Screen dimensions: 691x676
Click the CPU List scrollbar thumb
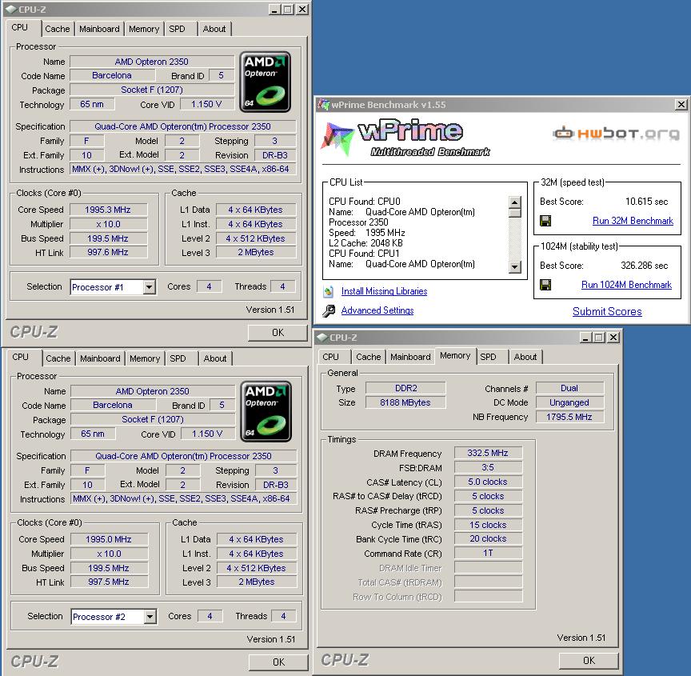pos(514,213)
